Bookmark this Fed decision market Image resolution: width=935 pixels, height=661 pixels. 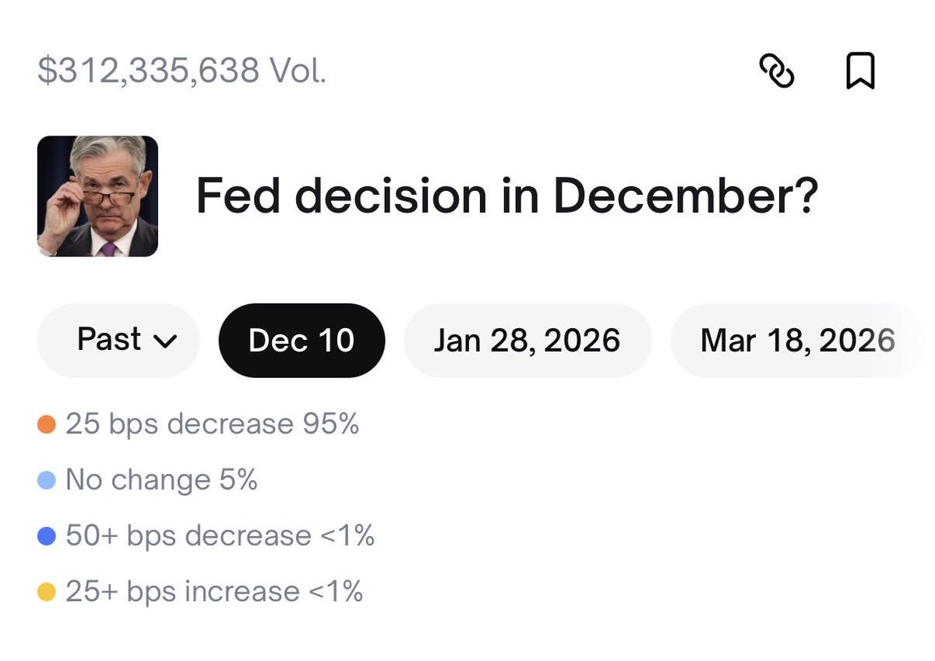[x=860, y=72]
